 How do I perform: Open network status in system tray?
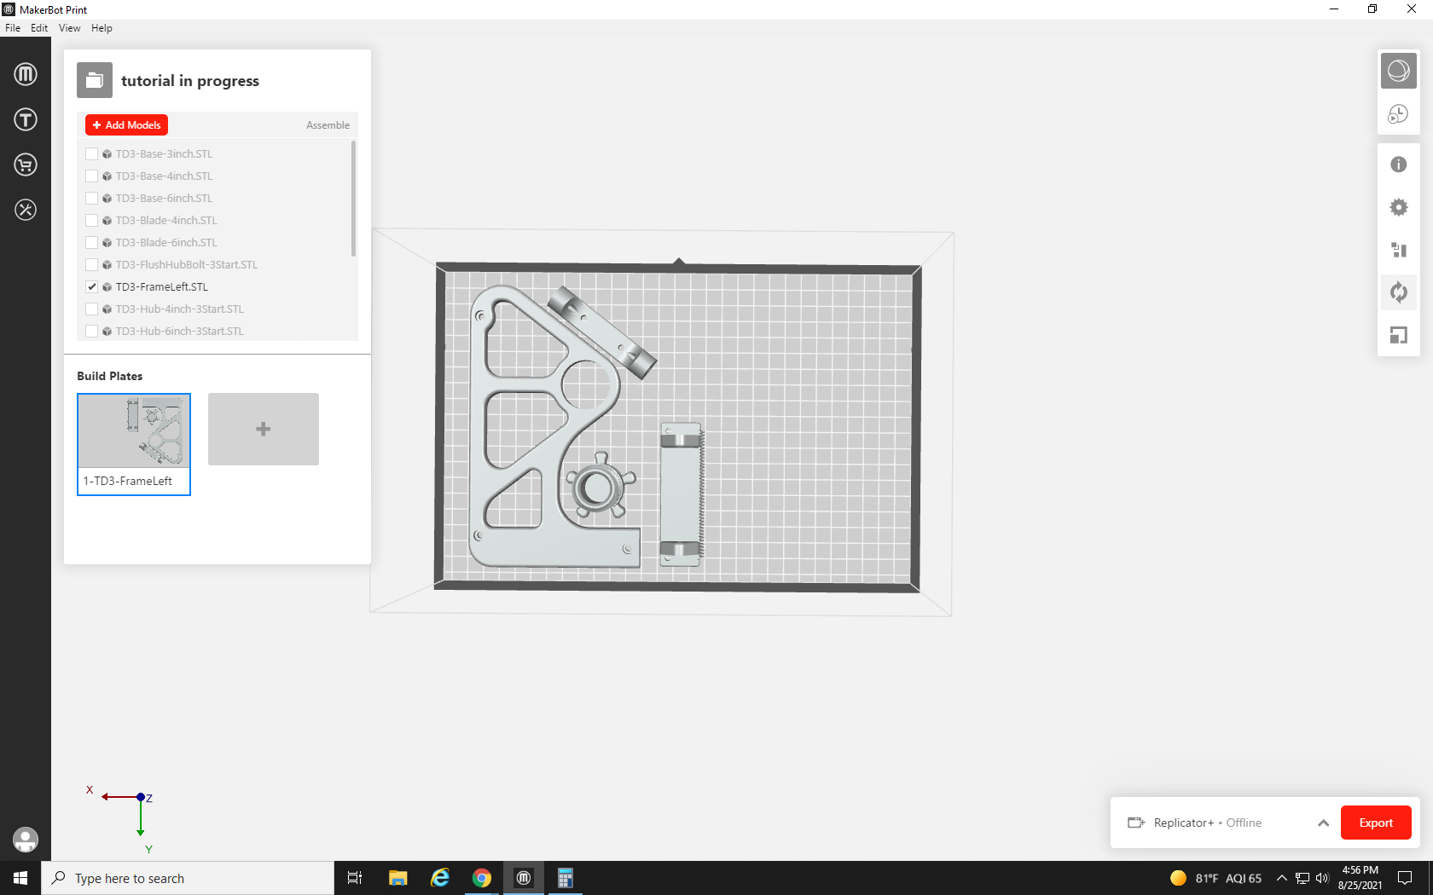(1302, 878)
